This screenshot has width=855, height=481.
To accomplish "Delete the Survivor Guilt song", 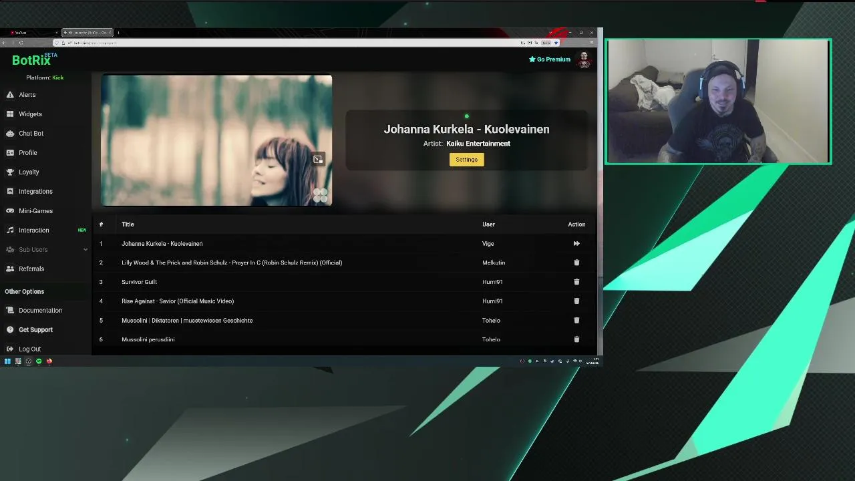I will point(576,282).
